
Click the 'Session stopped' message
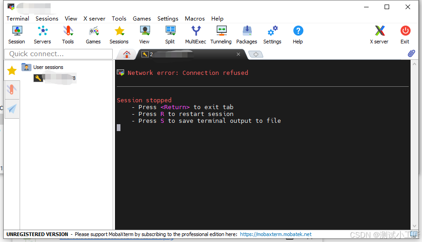pos(144,100)
